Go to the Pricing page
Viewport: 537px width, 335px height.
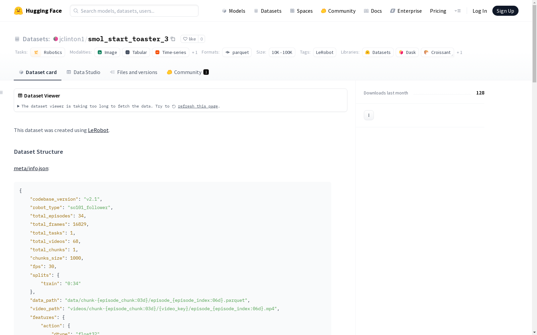[438, 11]
